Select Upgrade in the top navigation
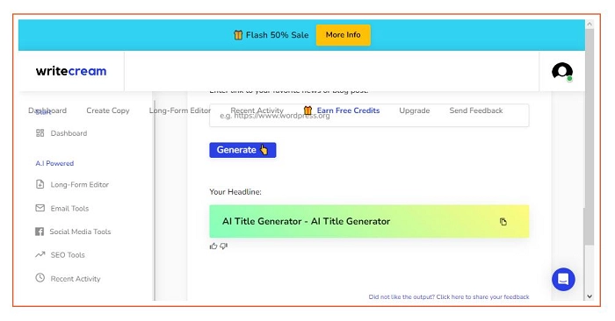This screenshot has width=615, height=321. point(414,111)
